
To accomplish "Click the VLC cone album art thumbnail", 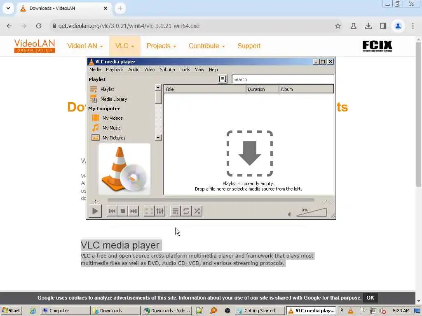I will 124,169.
